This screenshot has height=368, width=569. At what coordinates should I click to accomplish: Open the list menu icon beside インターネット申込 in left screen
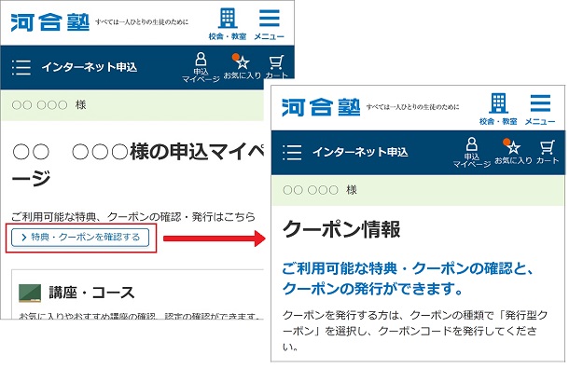click(x=21, y=67)
